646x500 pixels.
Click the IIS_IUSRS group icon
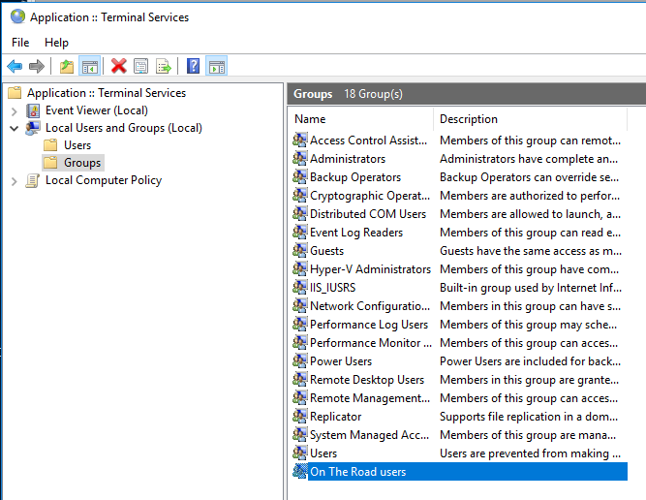(x=300, y=288)
